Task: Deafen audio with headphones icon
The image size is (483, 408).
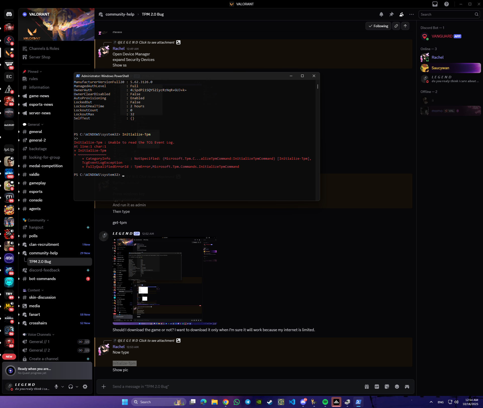Action: tap(71, 387)
